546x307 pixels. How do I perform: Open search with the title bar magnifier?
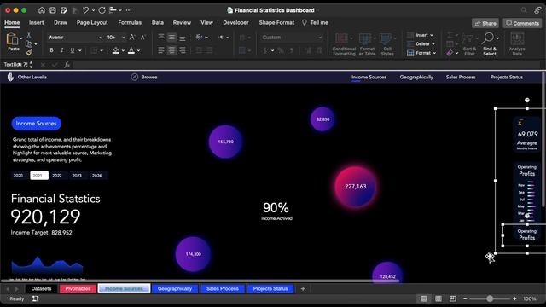coord(524,10)
